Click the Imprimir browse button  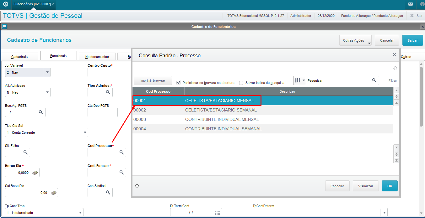[x=153, y=80]
